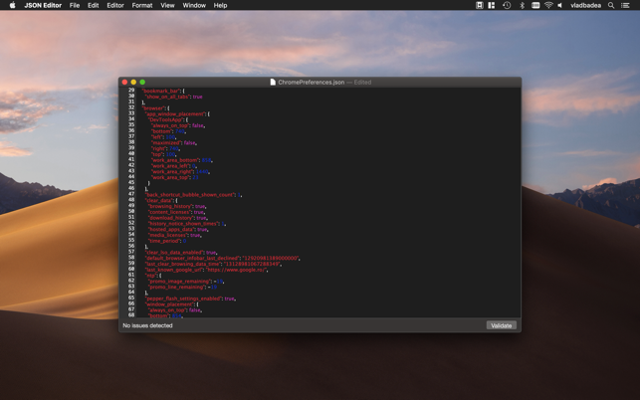Open the Apple menu
Image resolution: width=640 pixels, height=400 pixels.
click(12, 5)
